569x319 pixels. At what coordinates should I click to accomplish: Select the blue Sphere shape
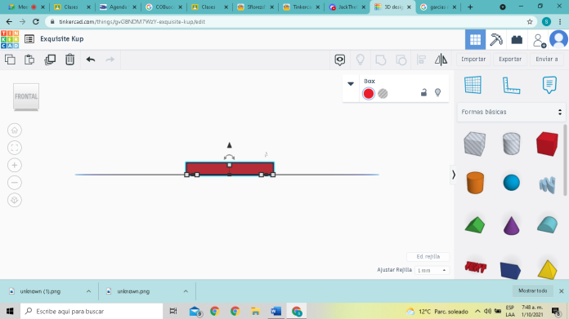click(511, 183)
